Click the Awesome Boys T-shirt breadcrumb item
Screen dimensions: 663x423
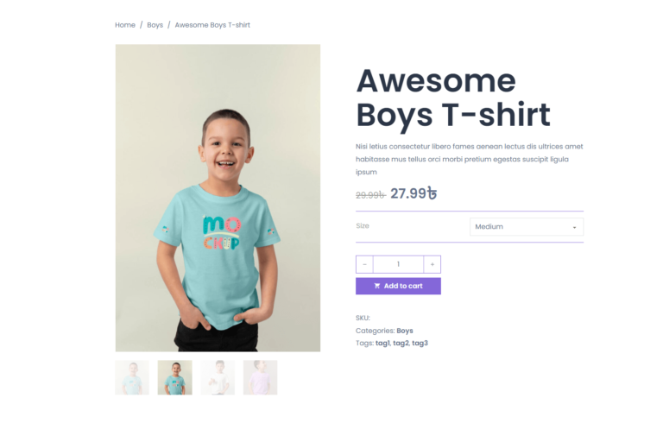pos(212,25)
